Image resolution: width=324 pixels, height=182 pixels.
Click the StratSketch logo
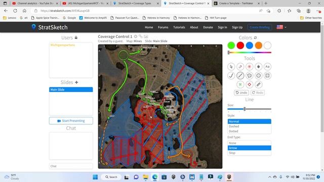50,27
